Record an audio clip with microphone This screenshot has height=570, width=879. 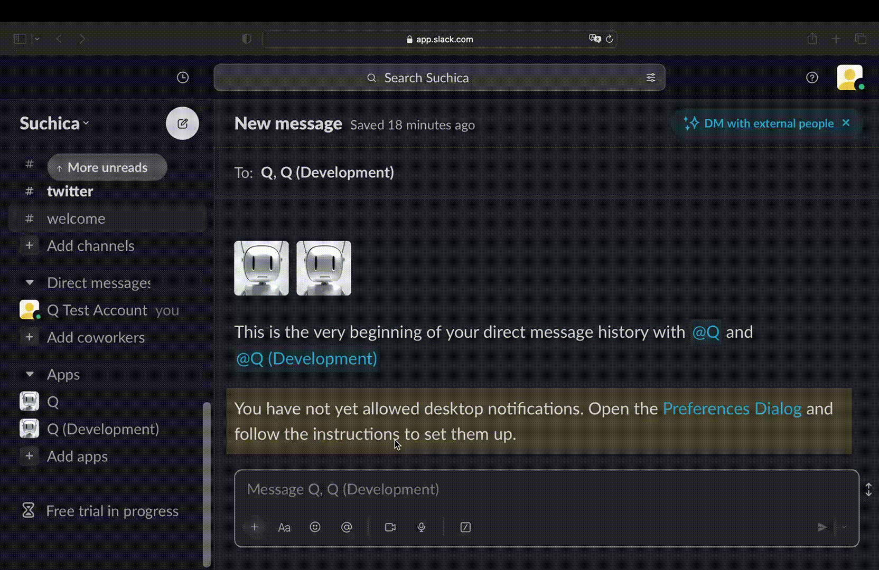422,527
